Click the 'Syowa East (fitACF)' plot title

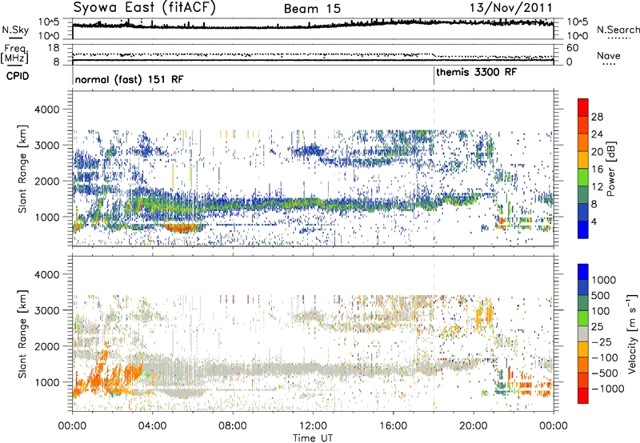pos(144,8)
